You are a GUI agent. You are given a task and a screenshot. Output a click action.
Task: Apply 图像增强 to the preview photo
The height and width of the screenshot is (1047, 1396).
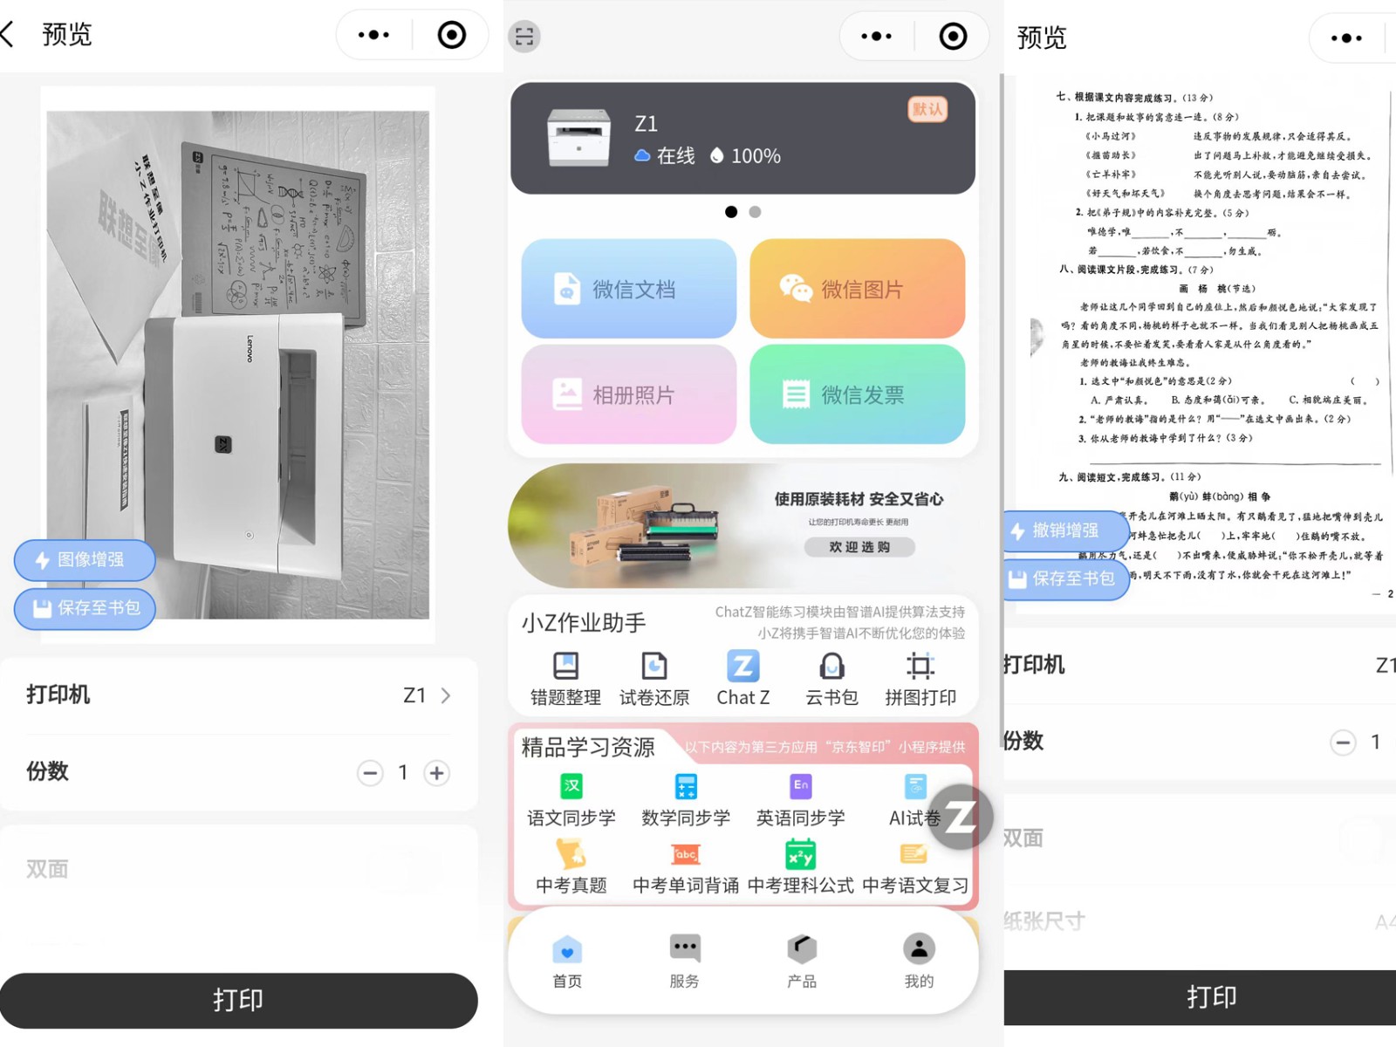(85, 560)
